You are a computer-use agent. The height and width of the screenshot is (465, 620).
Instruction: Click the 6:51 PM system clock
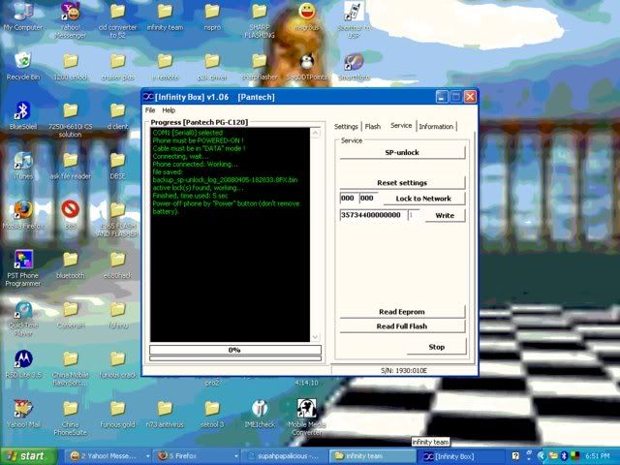tap(597, 456)
